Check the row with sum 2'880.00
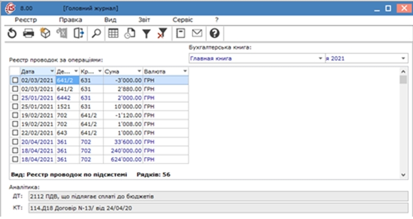The image size is (413, 219). pos(15,89)
